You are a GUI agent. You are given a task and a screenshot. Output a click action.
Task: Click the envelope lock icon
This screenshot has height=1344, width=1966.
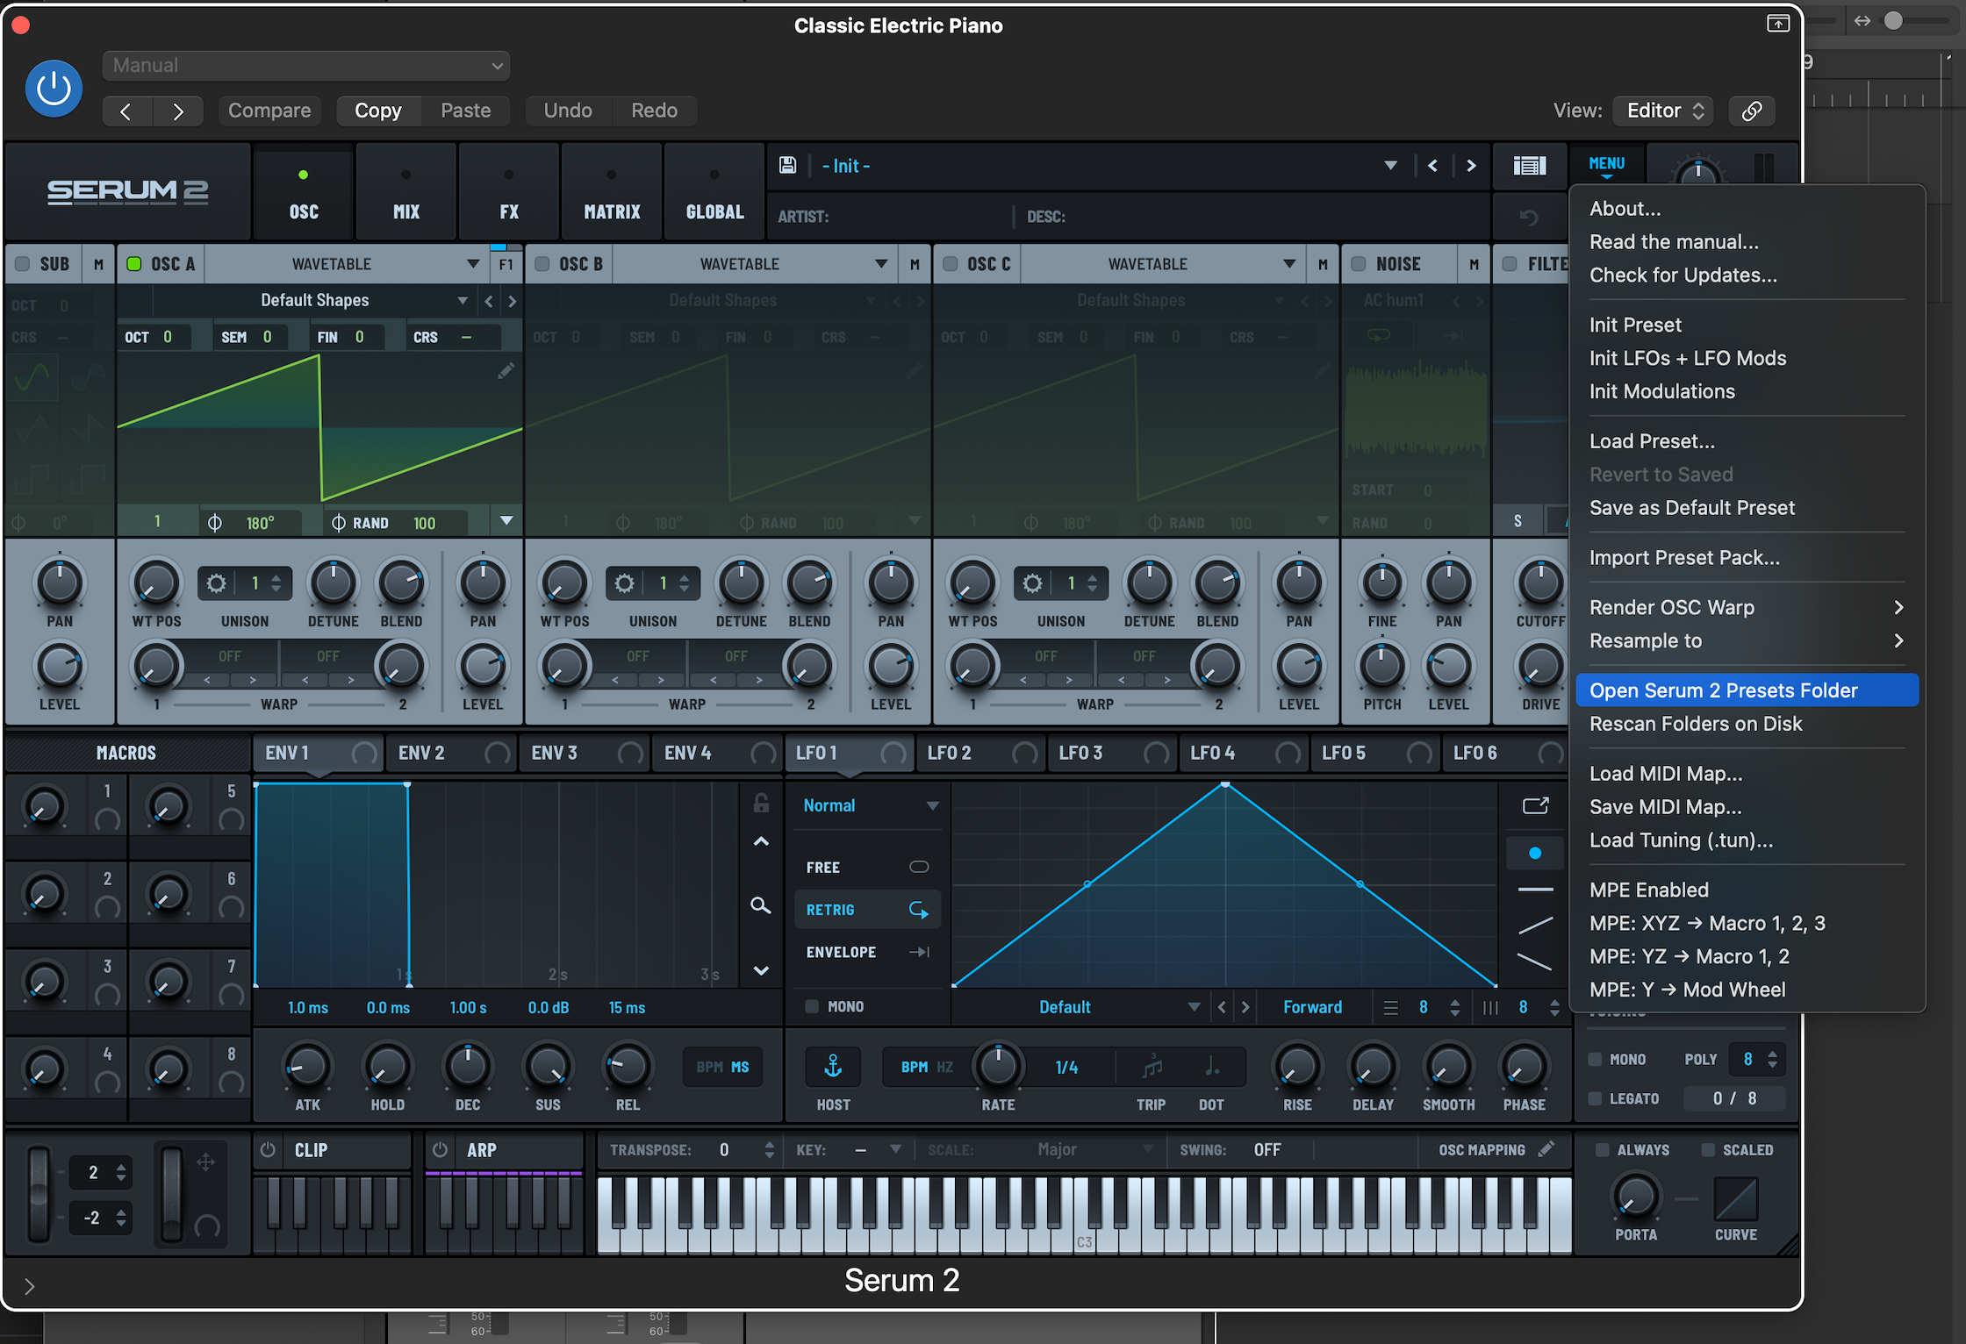point(761,803)
